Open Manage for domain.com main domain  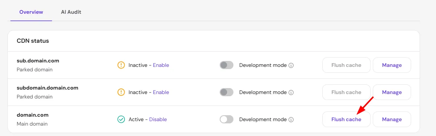pos(392,119)
